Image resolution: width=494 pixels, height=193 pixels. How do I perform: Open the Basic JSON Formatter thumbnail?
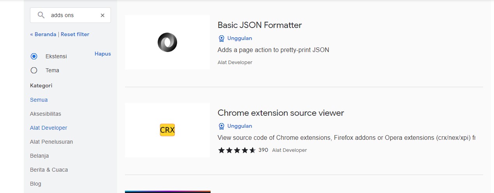click(167, 42)
